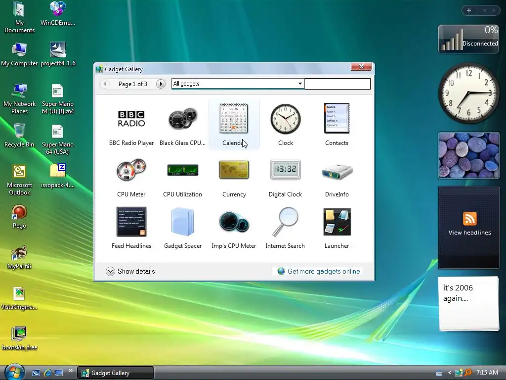Select the BBC Radio Player gadget

[131, 125]
